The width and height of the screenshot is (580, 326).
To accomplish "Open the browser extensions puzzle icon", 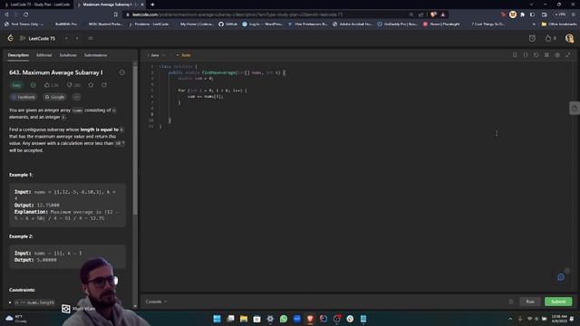I will point(522,14).
